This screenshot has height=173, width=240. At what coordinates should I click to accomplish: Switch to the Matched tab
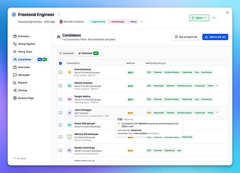[88, 53]
